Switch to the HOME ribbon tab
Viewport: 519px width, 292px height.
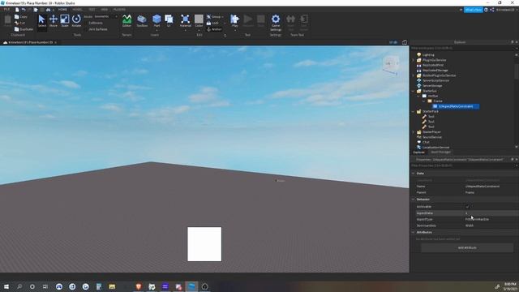pos(62,10)
